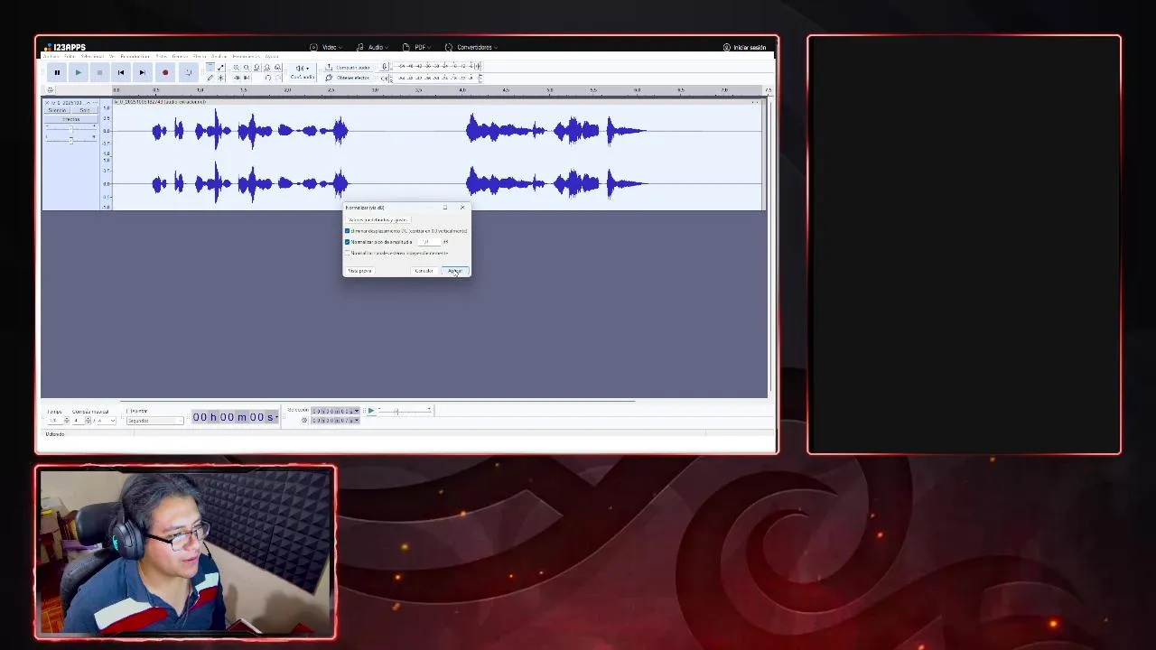The height and width of the screenshot is (650, 1156).
Task: Click the playback meter speaker icon
Action: coord(384,79)
